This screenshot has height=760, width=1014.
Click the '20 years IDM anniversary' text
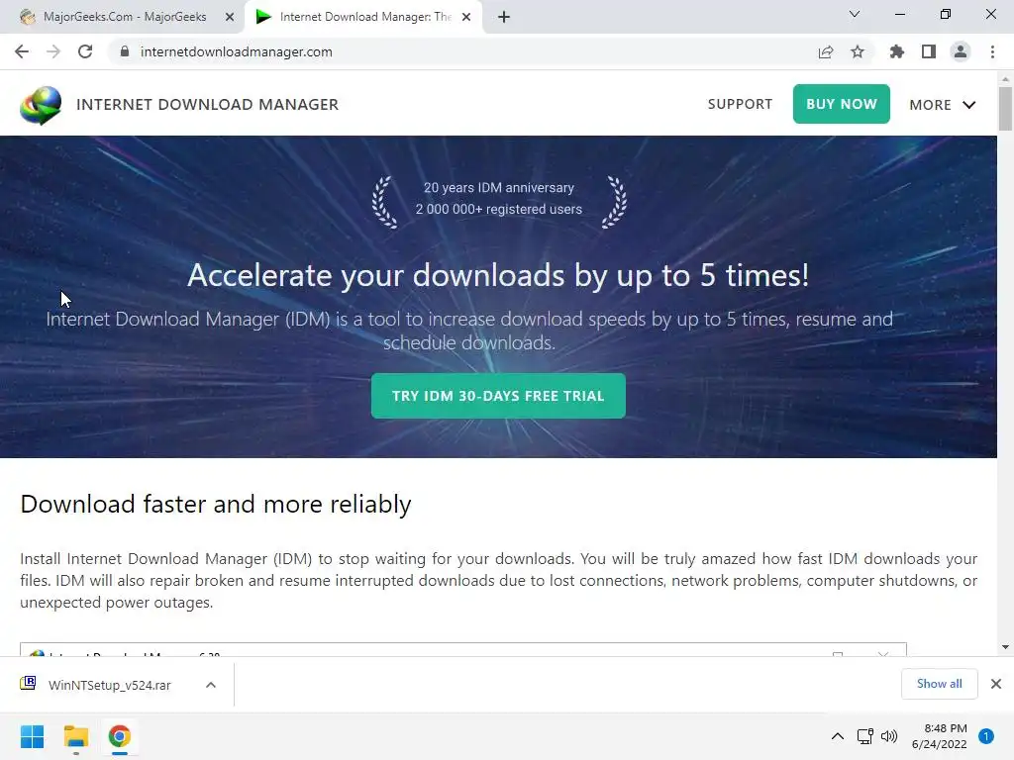click(x=499, y=187)
